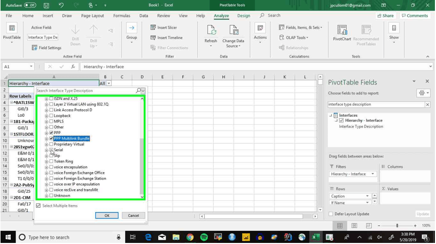Uncheck the PPP checkbox
436x244 pixels.
point(51,133)
